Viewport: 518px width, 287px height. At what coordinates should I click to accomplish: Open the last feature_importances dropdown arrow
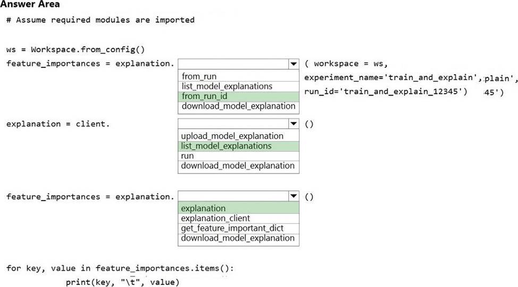293,196
